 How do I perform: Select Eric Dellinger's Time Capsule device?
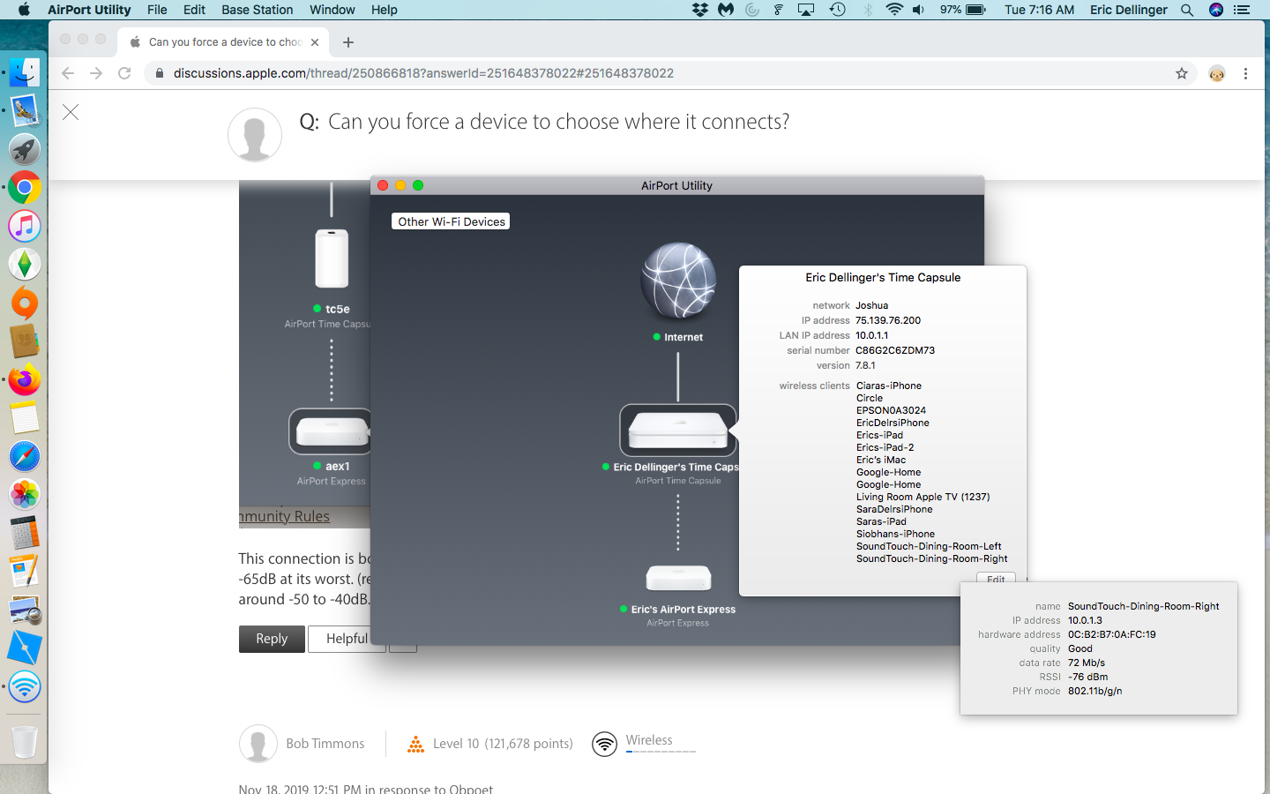(x=678, y=431)
